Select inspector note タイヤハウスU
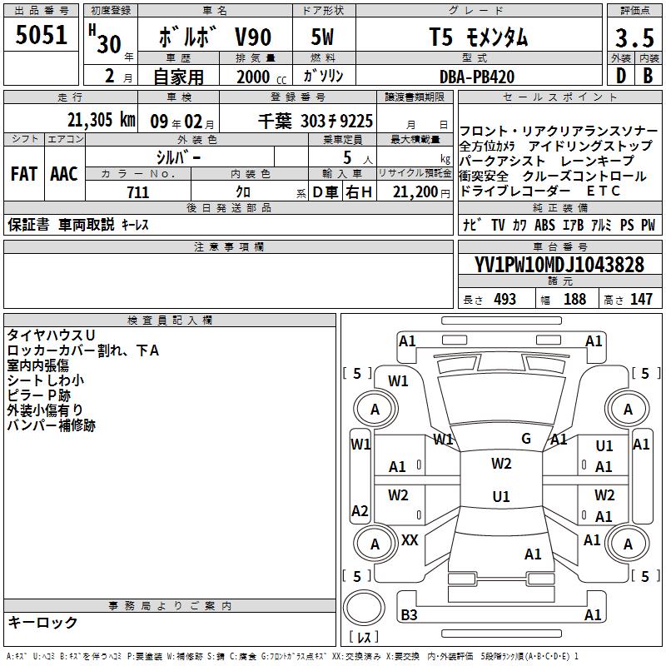Screen dimensions: 666x666 (51, 335)
